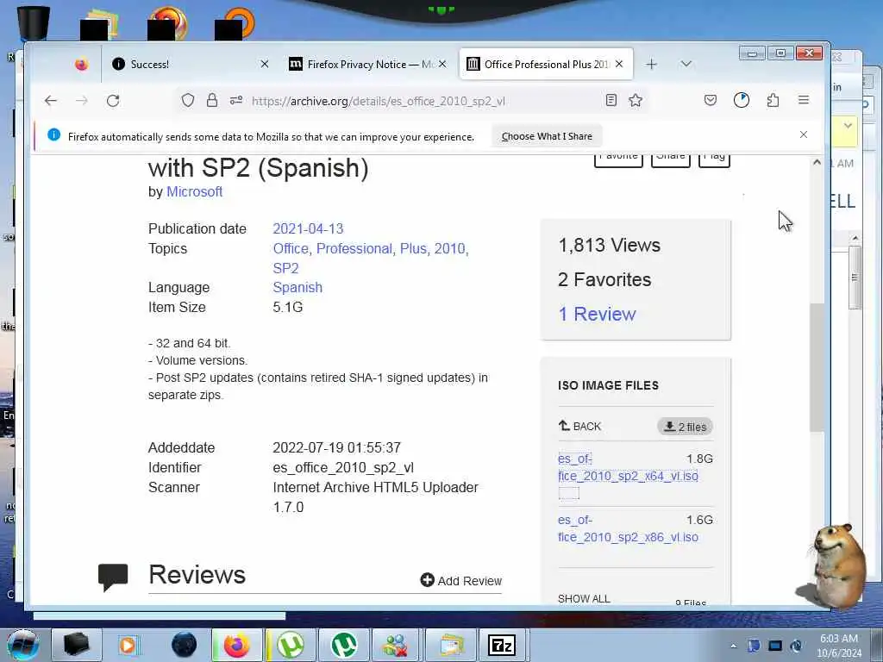
Task: Show hidden system tray icons arrow
Action: [734, 646]
